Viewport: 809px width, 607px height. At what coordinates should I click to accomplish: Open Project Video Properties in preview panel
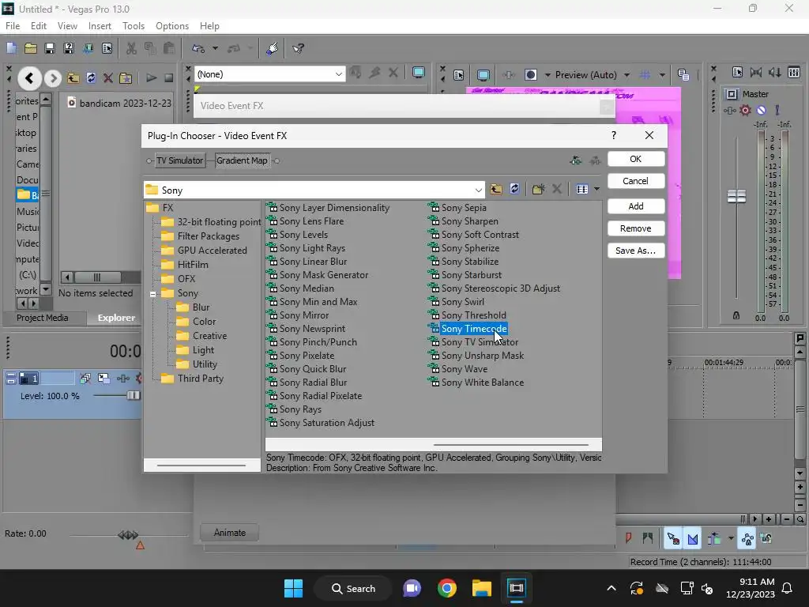[459, 75]
